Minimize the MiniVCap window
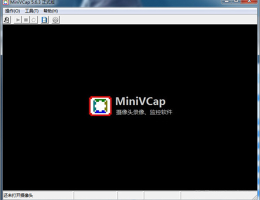Viewport: 260px width, 200px height. pos(226,1)
